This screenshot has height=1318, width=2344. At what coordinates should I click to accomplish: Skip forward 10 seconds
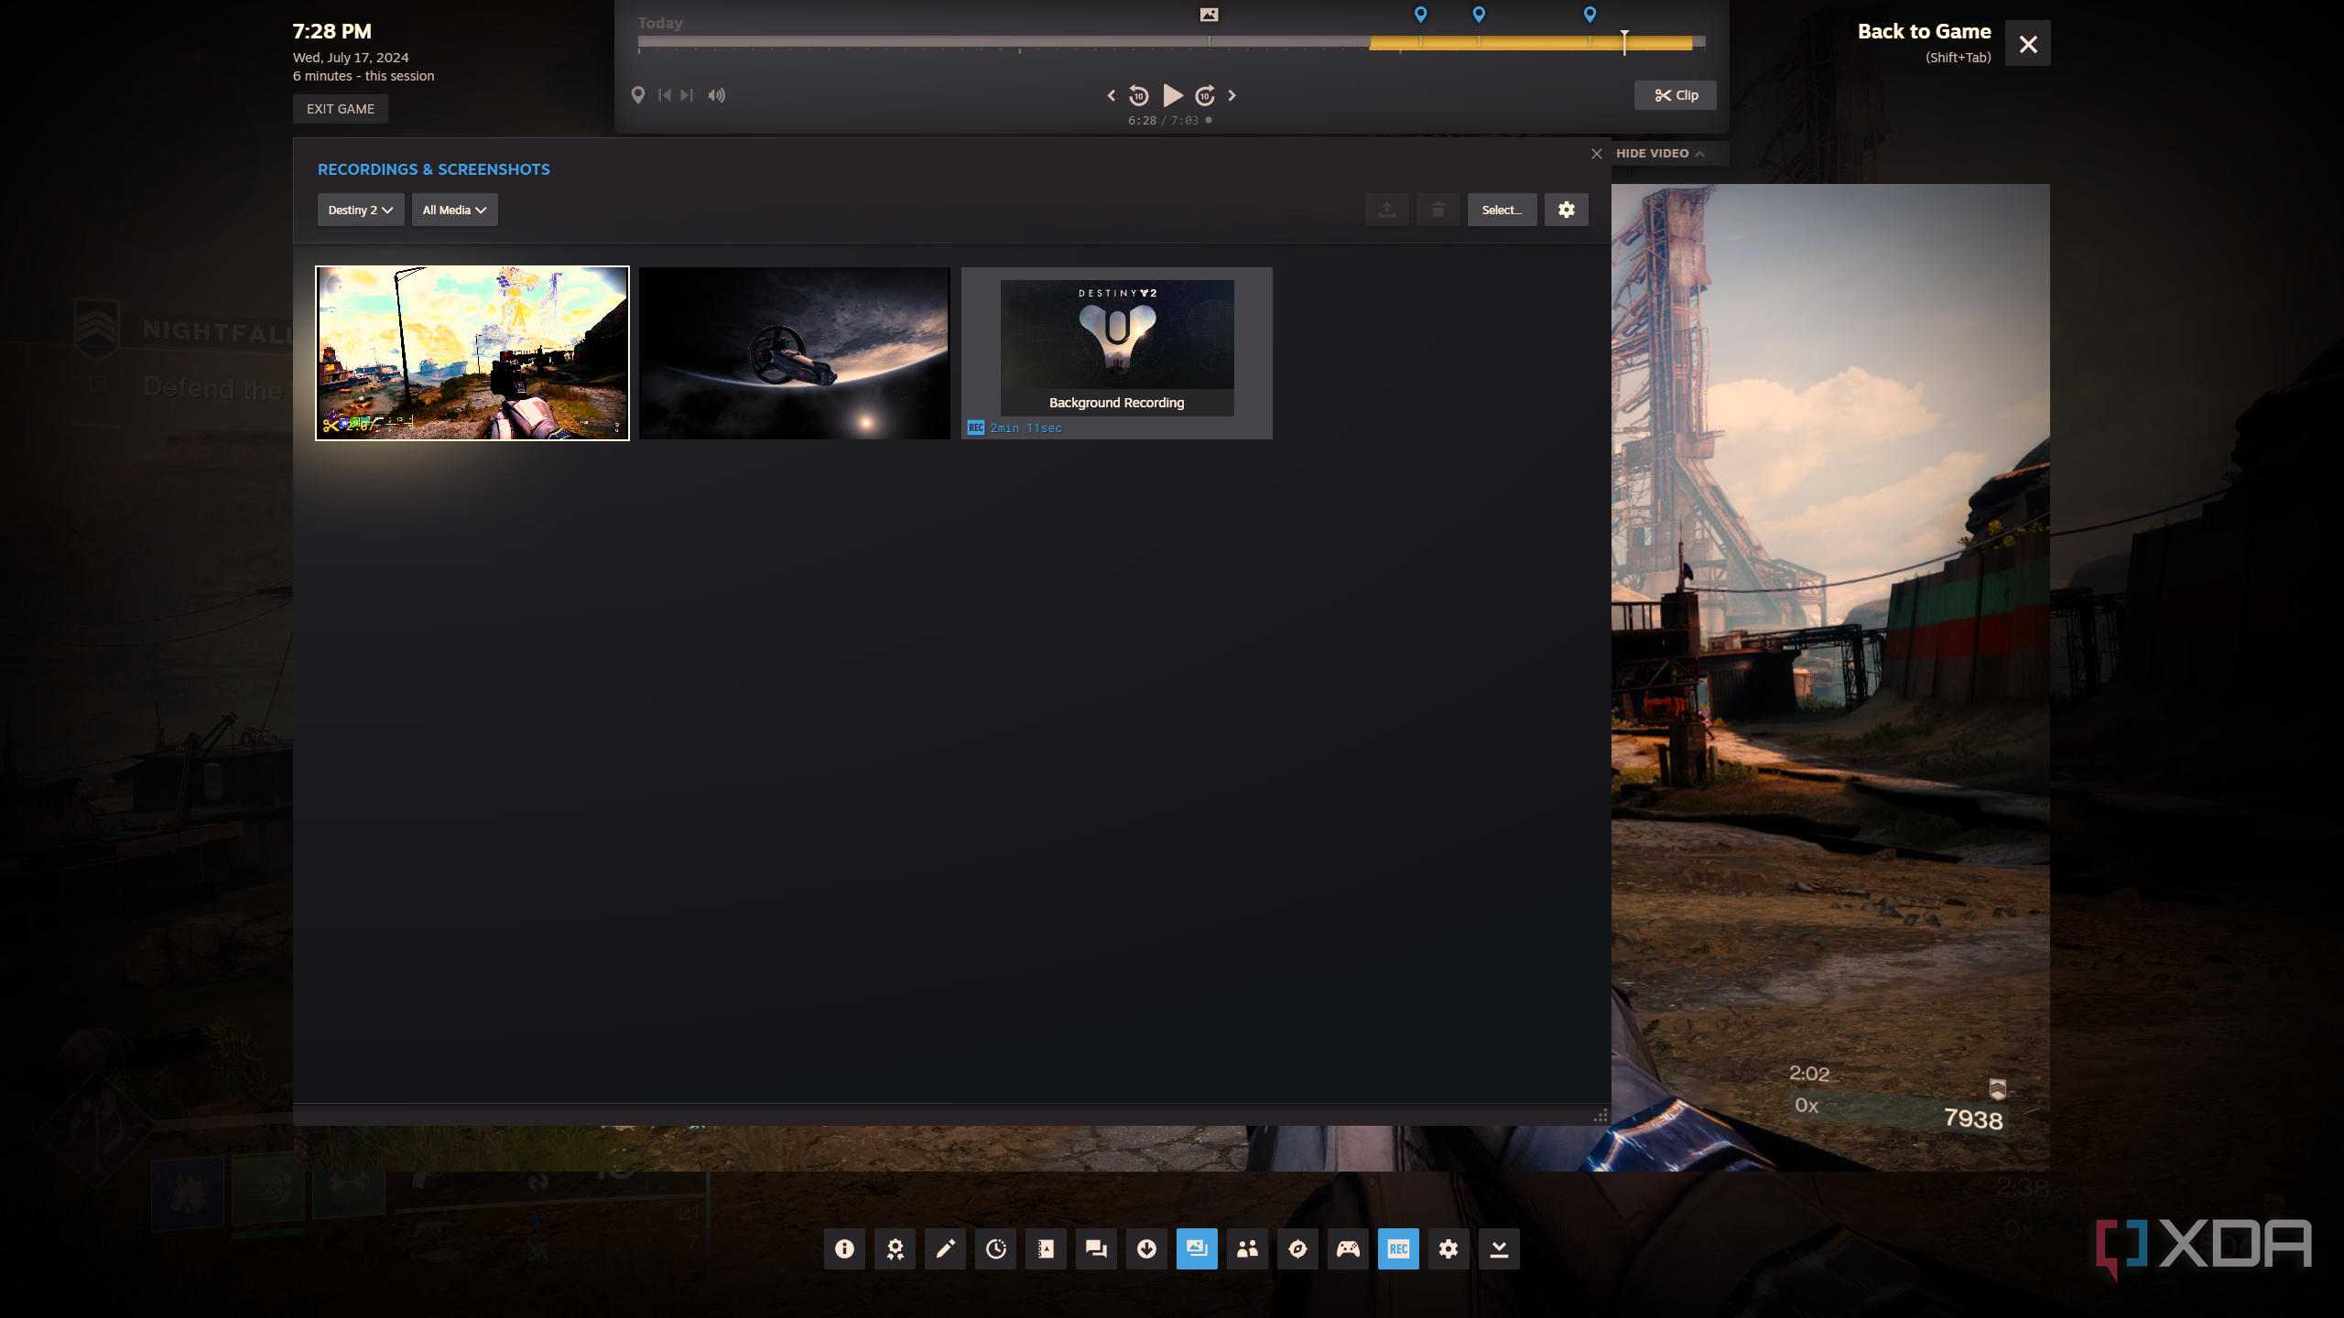click(x=1205, y=95)
